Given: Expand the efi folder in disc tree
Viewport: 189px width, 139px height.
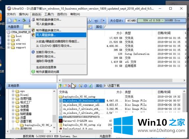Looking at the screenshot, I should [x=9, y=40].
